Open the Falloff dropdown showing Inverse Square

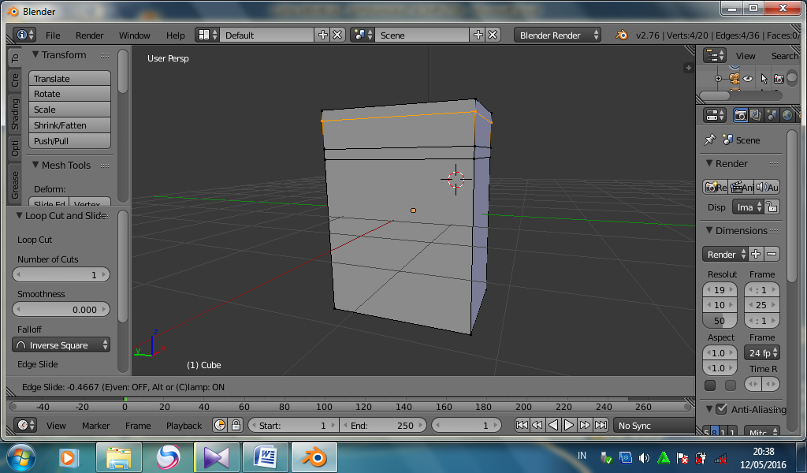[61, 345]
